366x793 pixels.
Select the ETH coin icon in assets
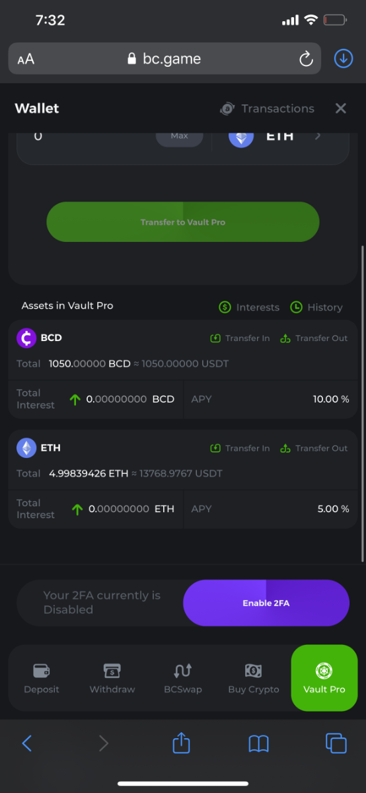[x=26, y=447]
